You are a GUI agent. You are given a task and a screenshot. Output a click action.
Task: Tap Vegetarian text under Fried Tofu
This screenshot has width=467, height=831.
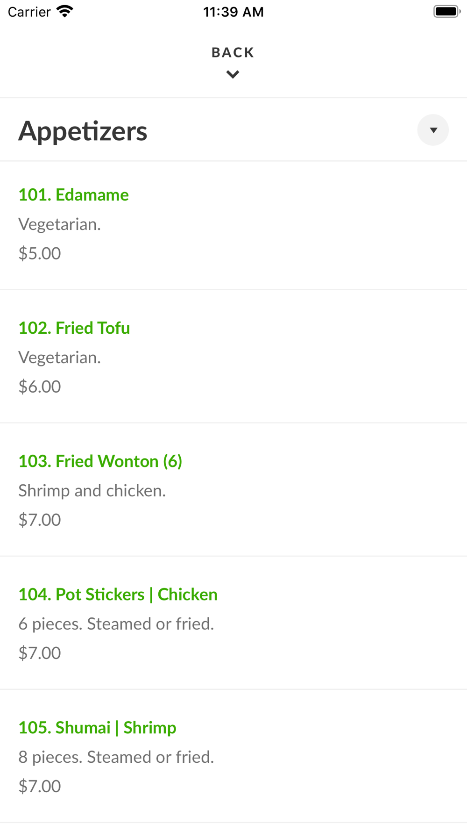[60, 358]
